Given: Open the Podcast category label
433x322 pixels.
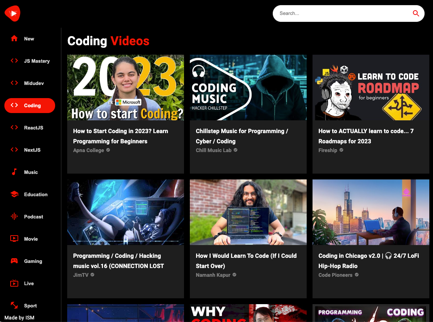Looking at the screenshot, I should pyautogui.click(x=34, y=217).
